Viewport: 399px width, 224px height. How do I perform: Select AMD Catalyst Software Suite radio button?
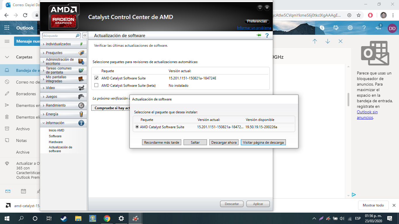click(x=137, y=127)
